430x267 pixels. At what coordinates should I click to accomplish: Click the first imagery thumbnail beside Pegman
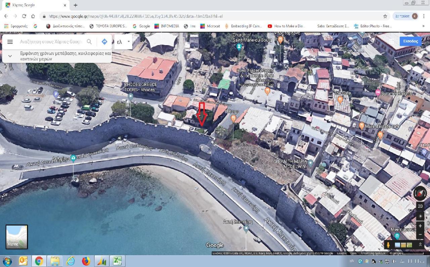tap(397, 245)
